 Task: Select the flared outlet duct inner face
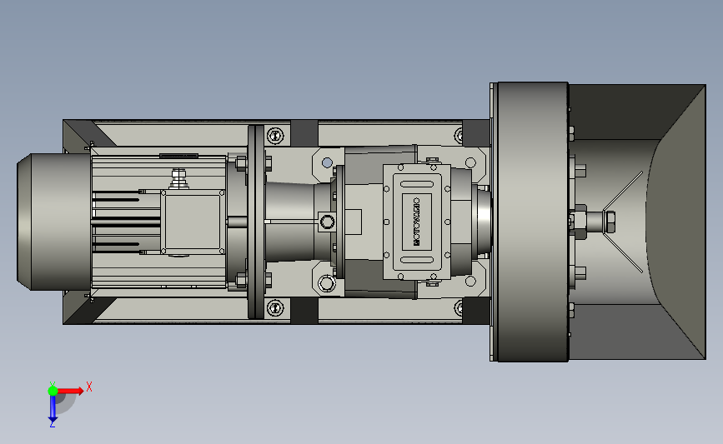click(675, 222)
